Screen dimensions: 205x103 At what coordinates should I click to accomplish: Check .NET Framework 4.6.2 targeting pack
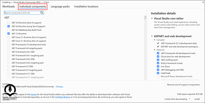coord(9,63)
